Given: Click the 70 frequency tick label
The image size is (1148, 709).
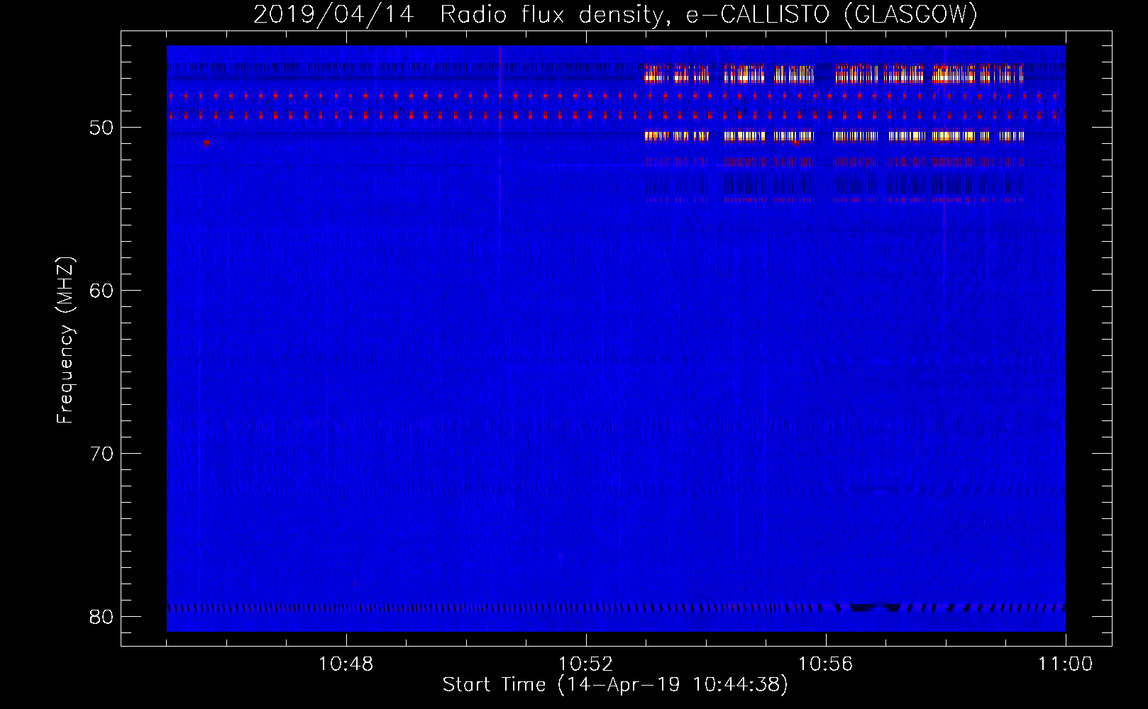Looking at the screenshot, I should point(101,454).
